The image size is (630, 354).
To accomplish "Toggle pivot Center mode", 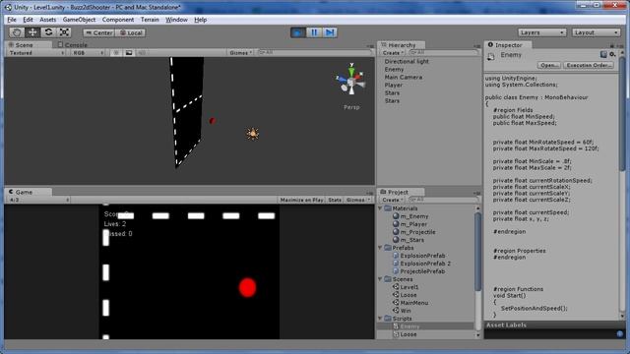I will coord(98,32).
